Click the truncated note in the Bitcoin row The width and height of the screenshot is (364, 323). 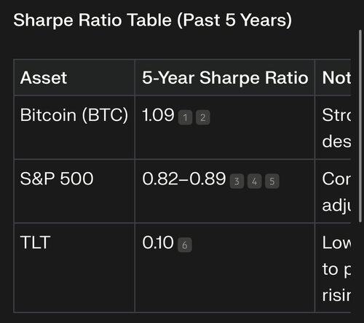tap(336, 128)
